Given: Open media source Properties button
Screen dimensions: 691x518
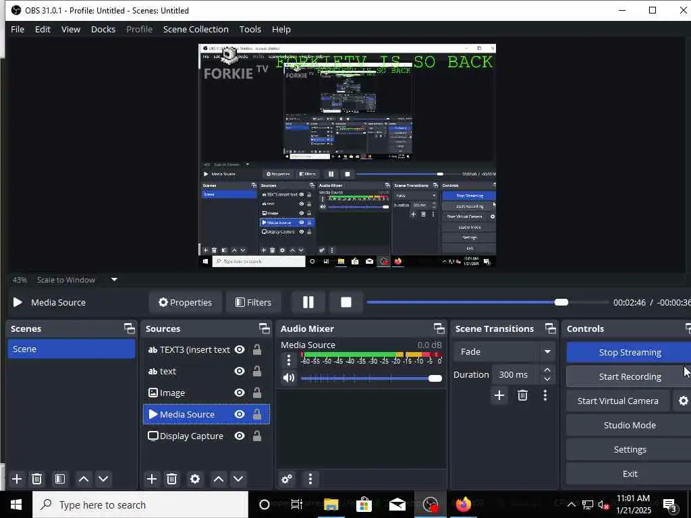Looking at the screenshot, I should point(185,302).
